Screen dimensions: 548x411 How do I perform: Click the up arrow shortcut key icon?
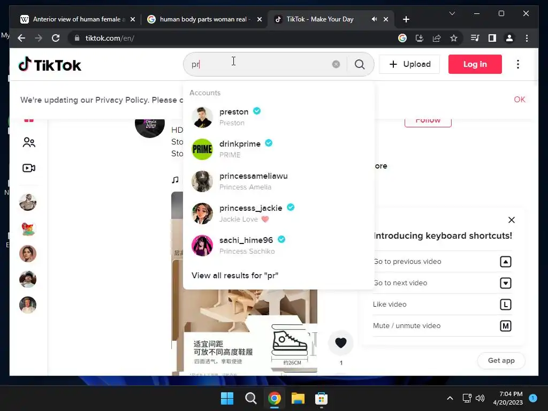[x=505, y=262]
